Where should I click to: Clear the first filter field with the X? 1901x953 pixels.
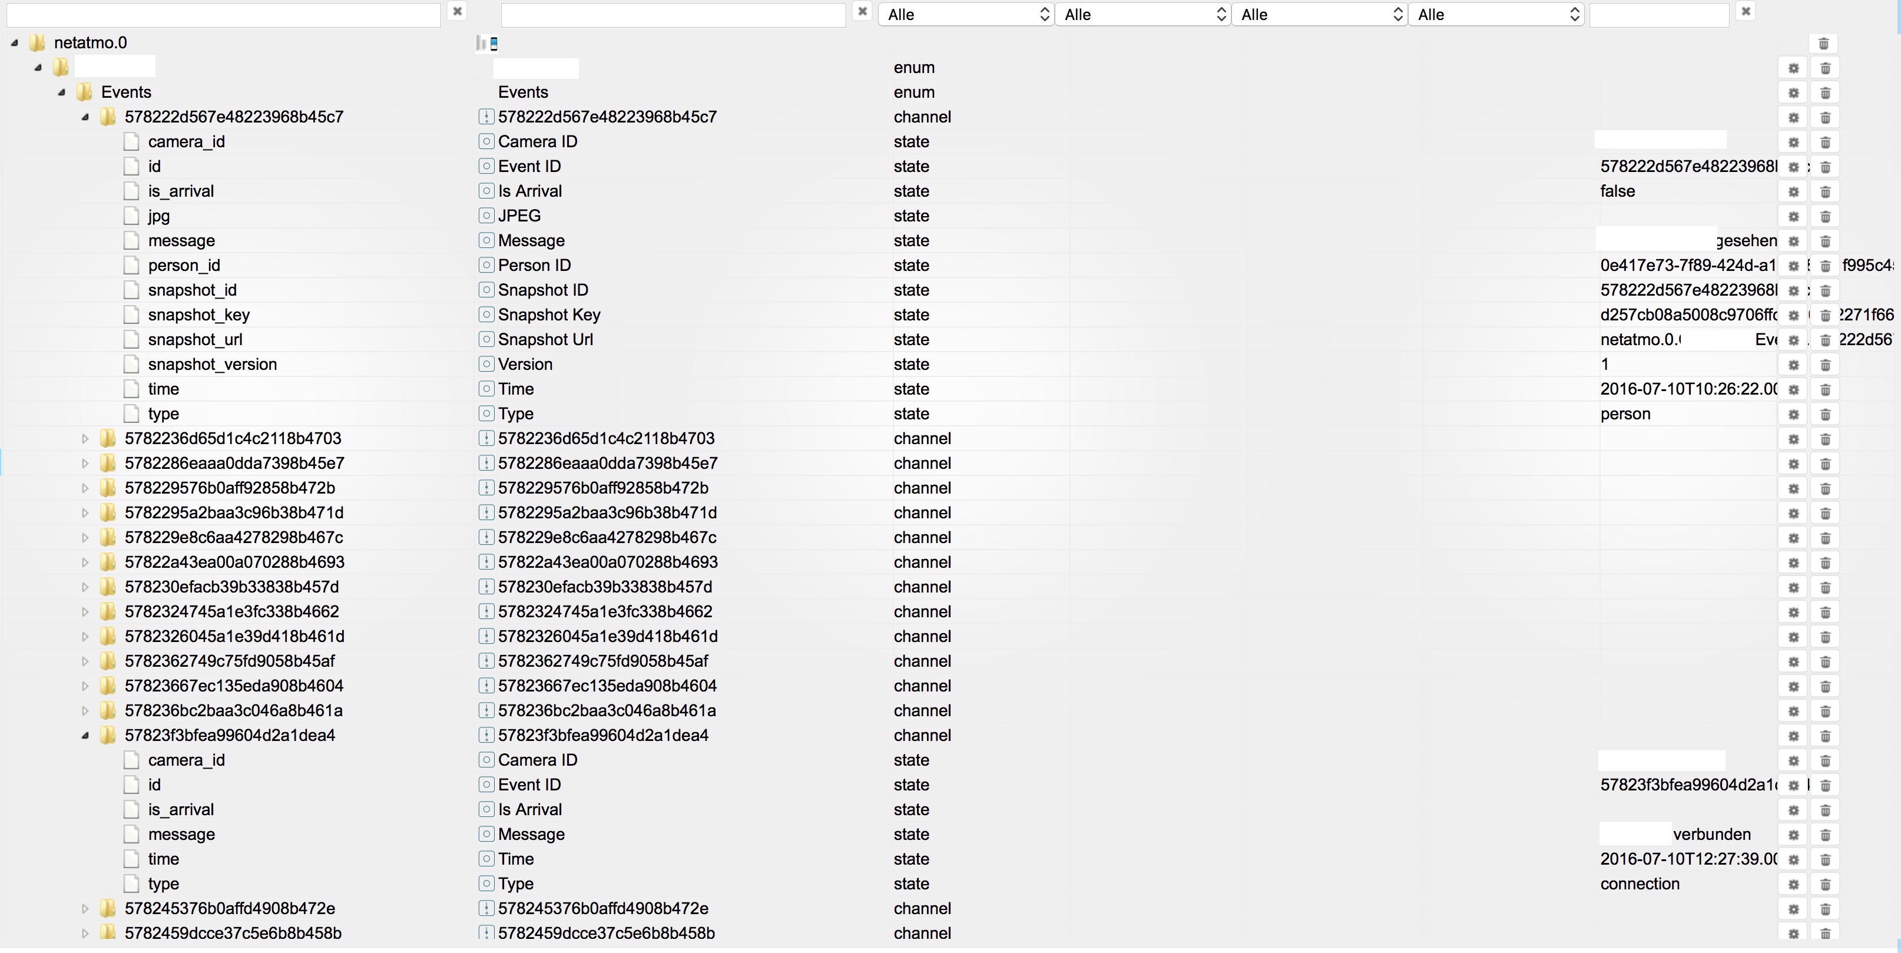pos(457,11)
